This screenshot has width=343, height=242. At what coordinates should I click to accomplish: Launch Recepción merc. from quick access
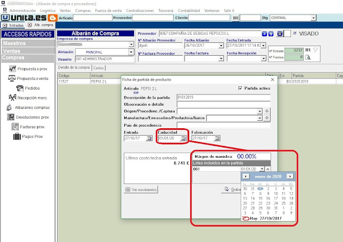pos(12,97)
